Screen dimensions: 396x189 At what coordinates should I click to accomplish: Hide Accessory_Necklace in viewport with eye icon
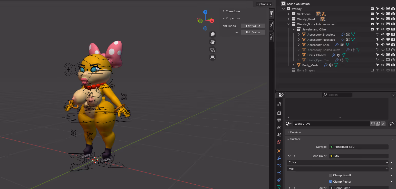(383, 40)
